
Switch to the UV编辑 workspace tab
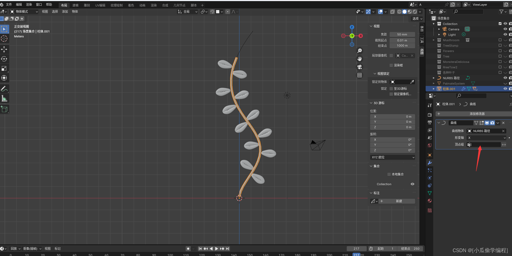[x=100, y=5]
